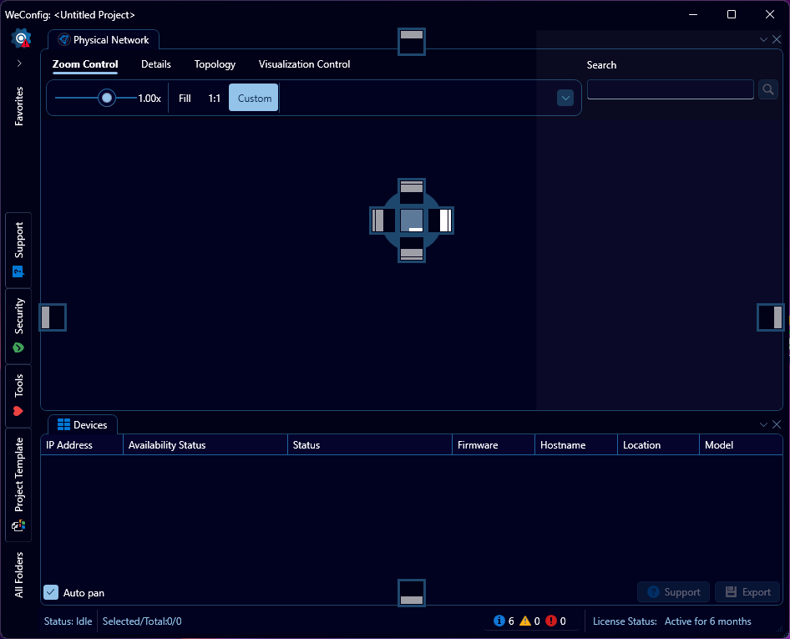Viewport: 790px width, 639px height.
Task: Click the blue info messages icon
Action: pos(499,621)
